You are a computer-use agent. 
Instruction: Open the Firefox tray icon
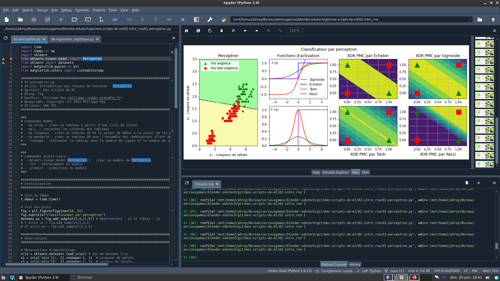[x=414, y=277]
